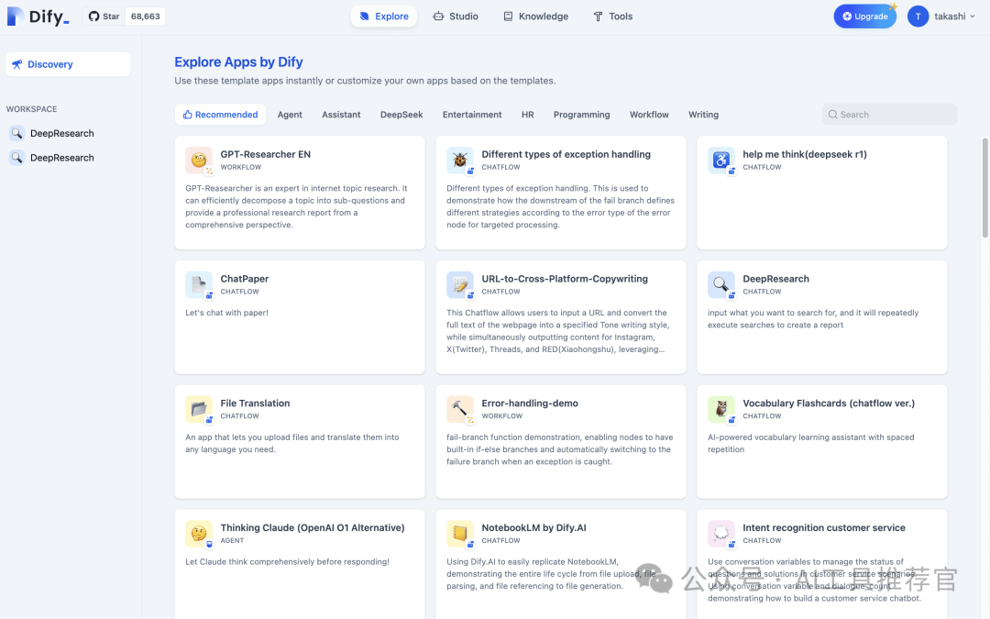This screenshot has width=990, height=619.
Task: Open Thinking Claude (OpenAI O1 Alternative) title
Action: pos(313,527)
